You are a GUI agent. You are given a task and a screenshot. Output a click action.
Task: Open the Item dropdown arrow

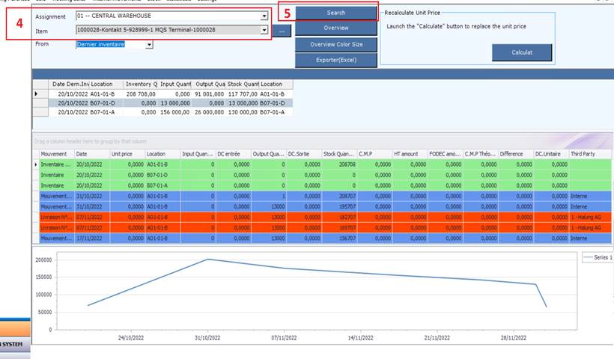264,30
